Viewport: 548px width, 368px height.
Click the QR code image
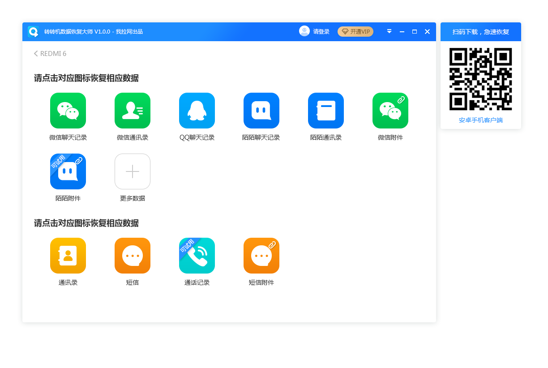[481, 79]
